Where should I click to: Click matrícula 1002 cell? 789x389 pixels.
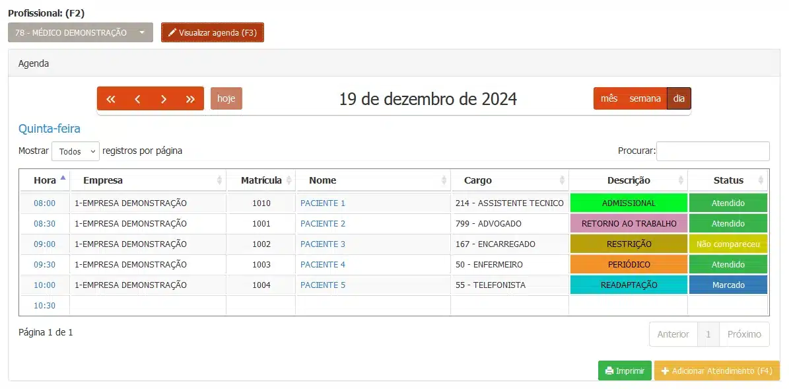tap(261, 244)
